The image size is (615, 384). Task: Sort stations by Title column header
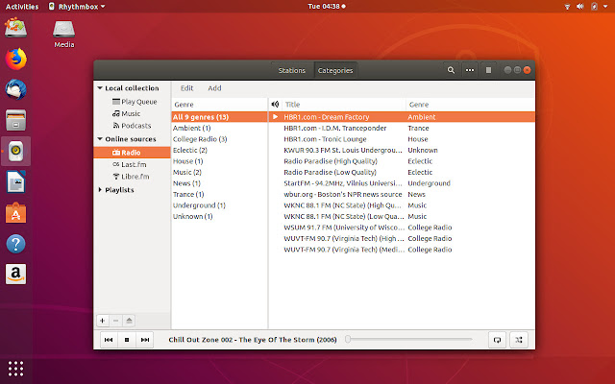coord(344,105)
